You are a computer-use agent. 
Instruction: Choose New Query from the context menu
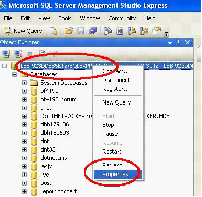click(118, 102)
